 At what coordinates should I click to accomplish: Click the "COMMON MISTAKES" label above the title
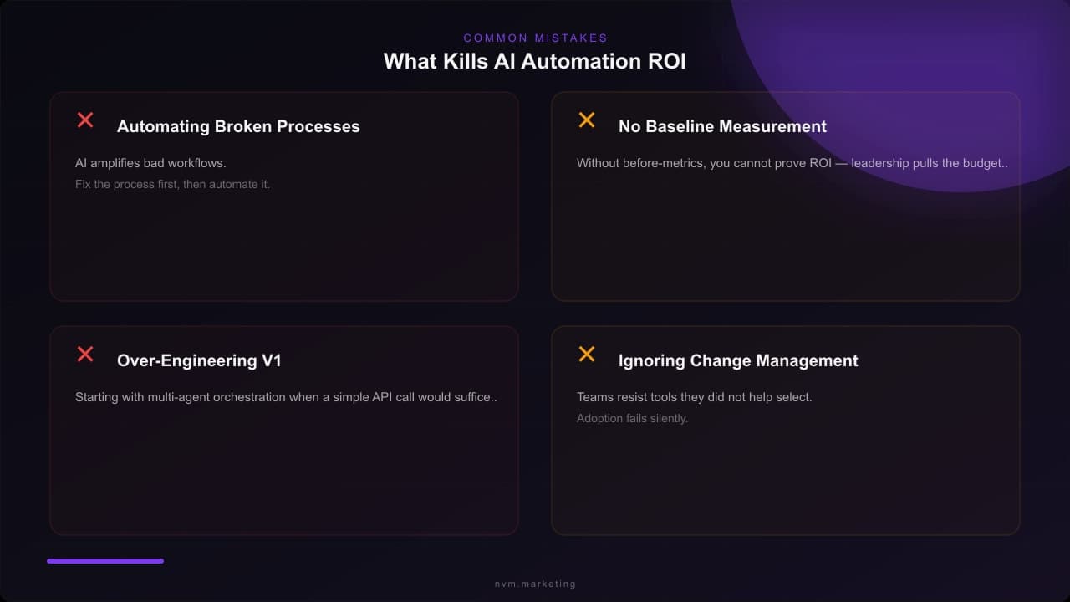(535, 38)
